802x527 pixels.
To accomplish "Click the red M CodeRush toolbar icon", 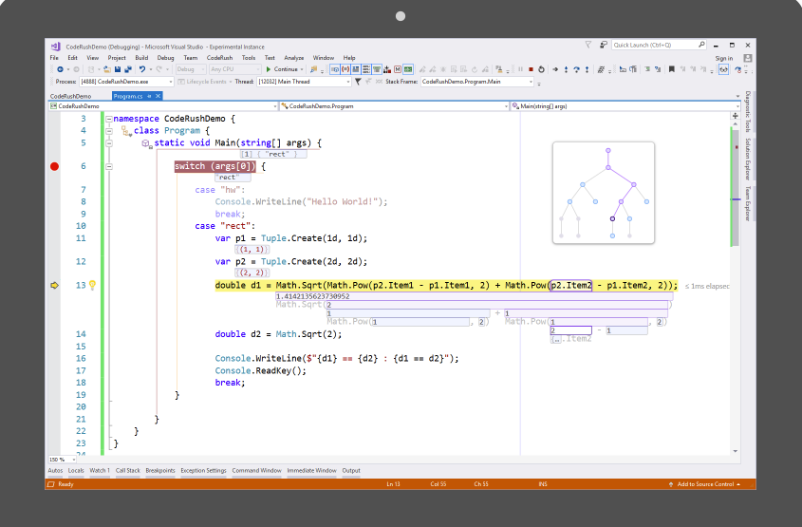I will point(398,69).
